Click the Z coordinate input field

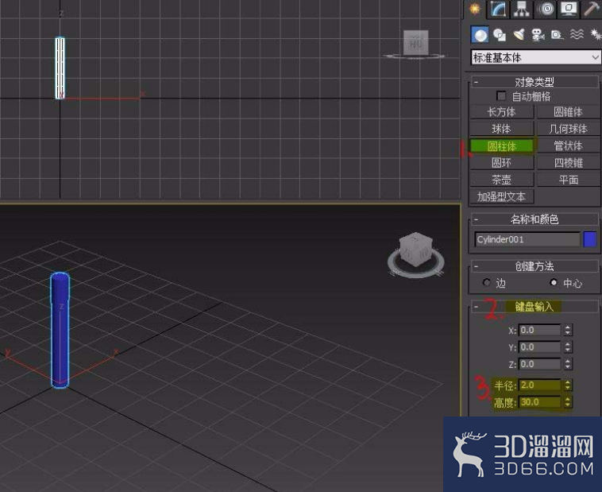[539, 364]
